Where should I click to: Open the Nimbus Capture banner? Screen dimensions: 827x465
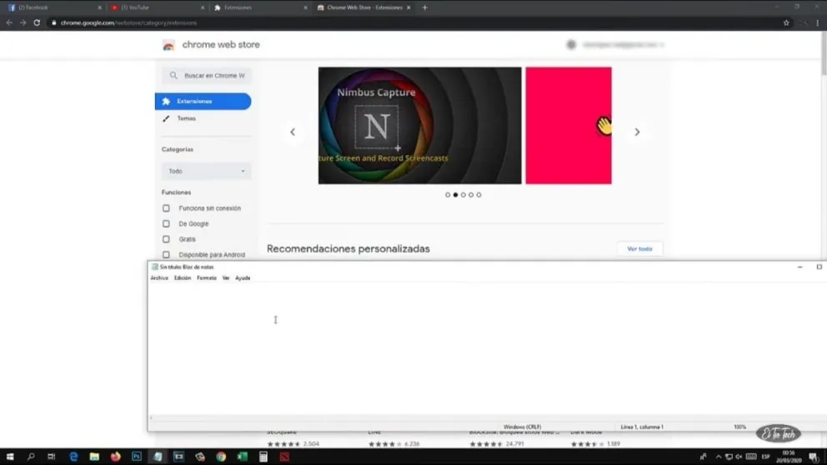coord(420,126)
